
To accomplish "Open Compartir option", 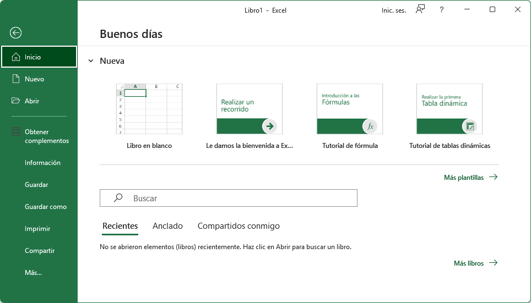I will [40, 251].
